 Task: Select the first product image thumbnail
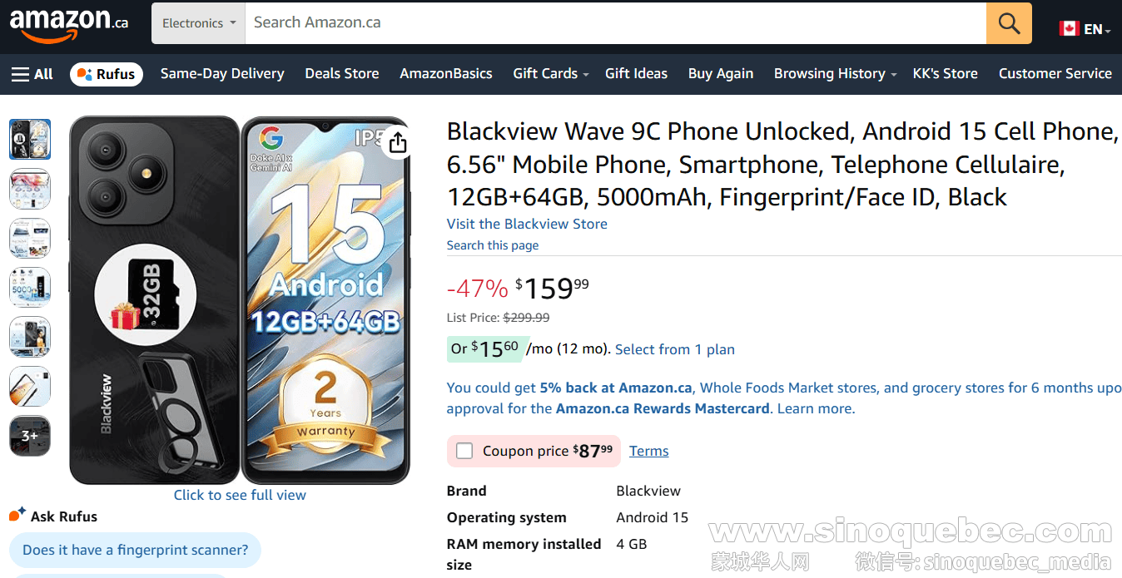point(29,139)
